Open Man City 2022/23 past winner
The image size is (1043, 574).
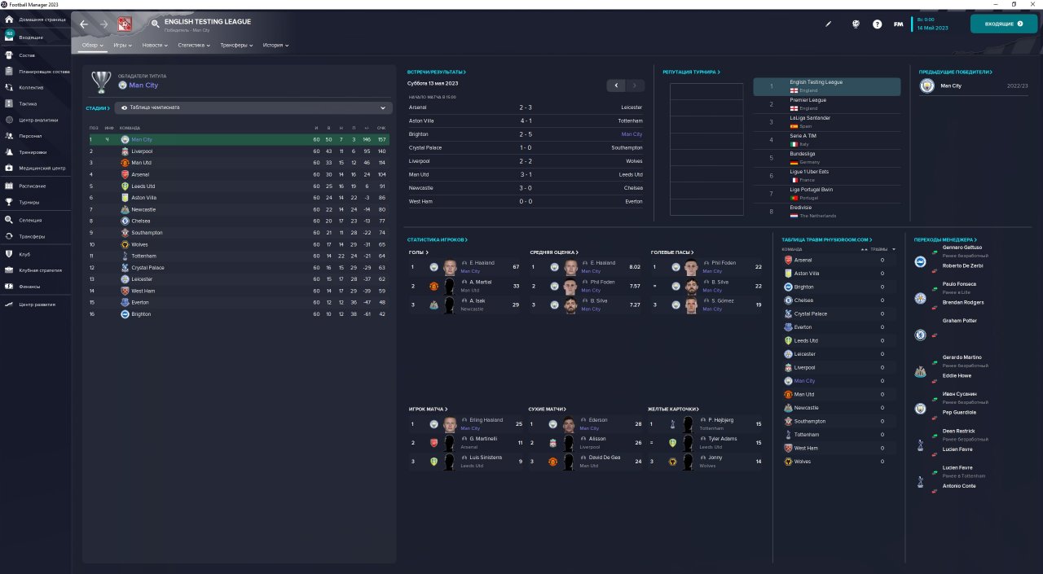975,85
